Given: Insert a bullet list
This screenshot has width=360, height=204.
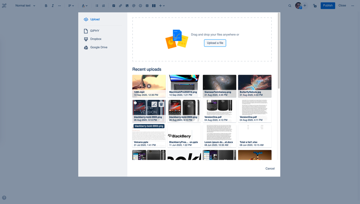Looking at the screenshot, I should (97, 6).
